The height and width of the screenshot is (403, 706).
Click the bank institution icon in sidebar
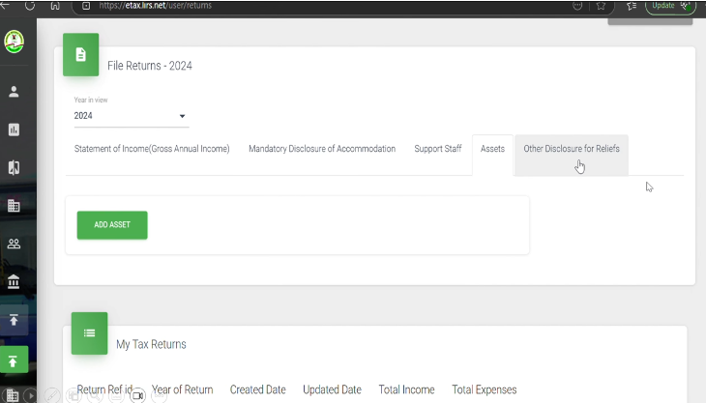(x=14, y=281)
